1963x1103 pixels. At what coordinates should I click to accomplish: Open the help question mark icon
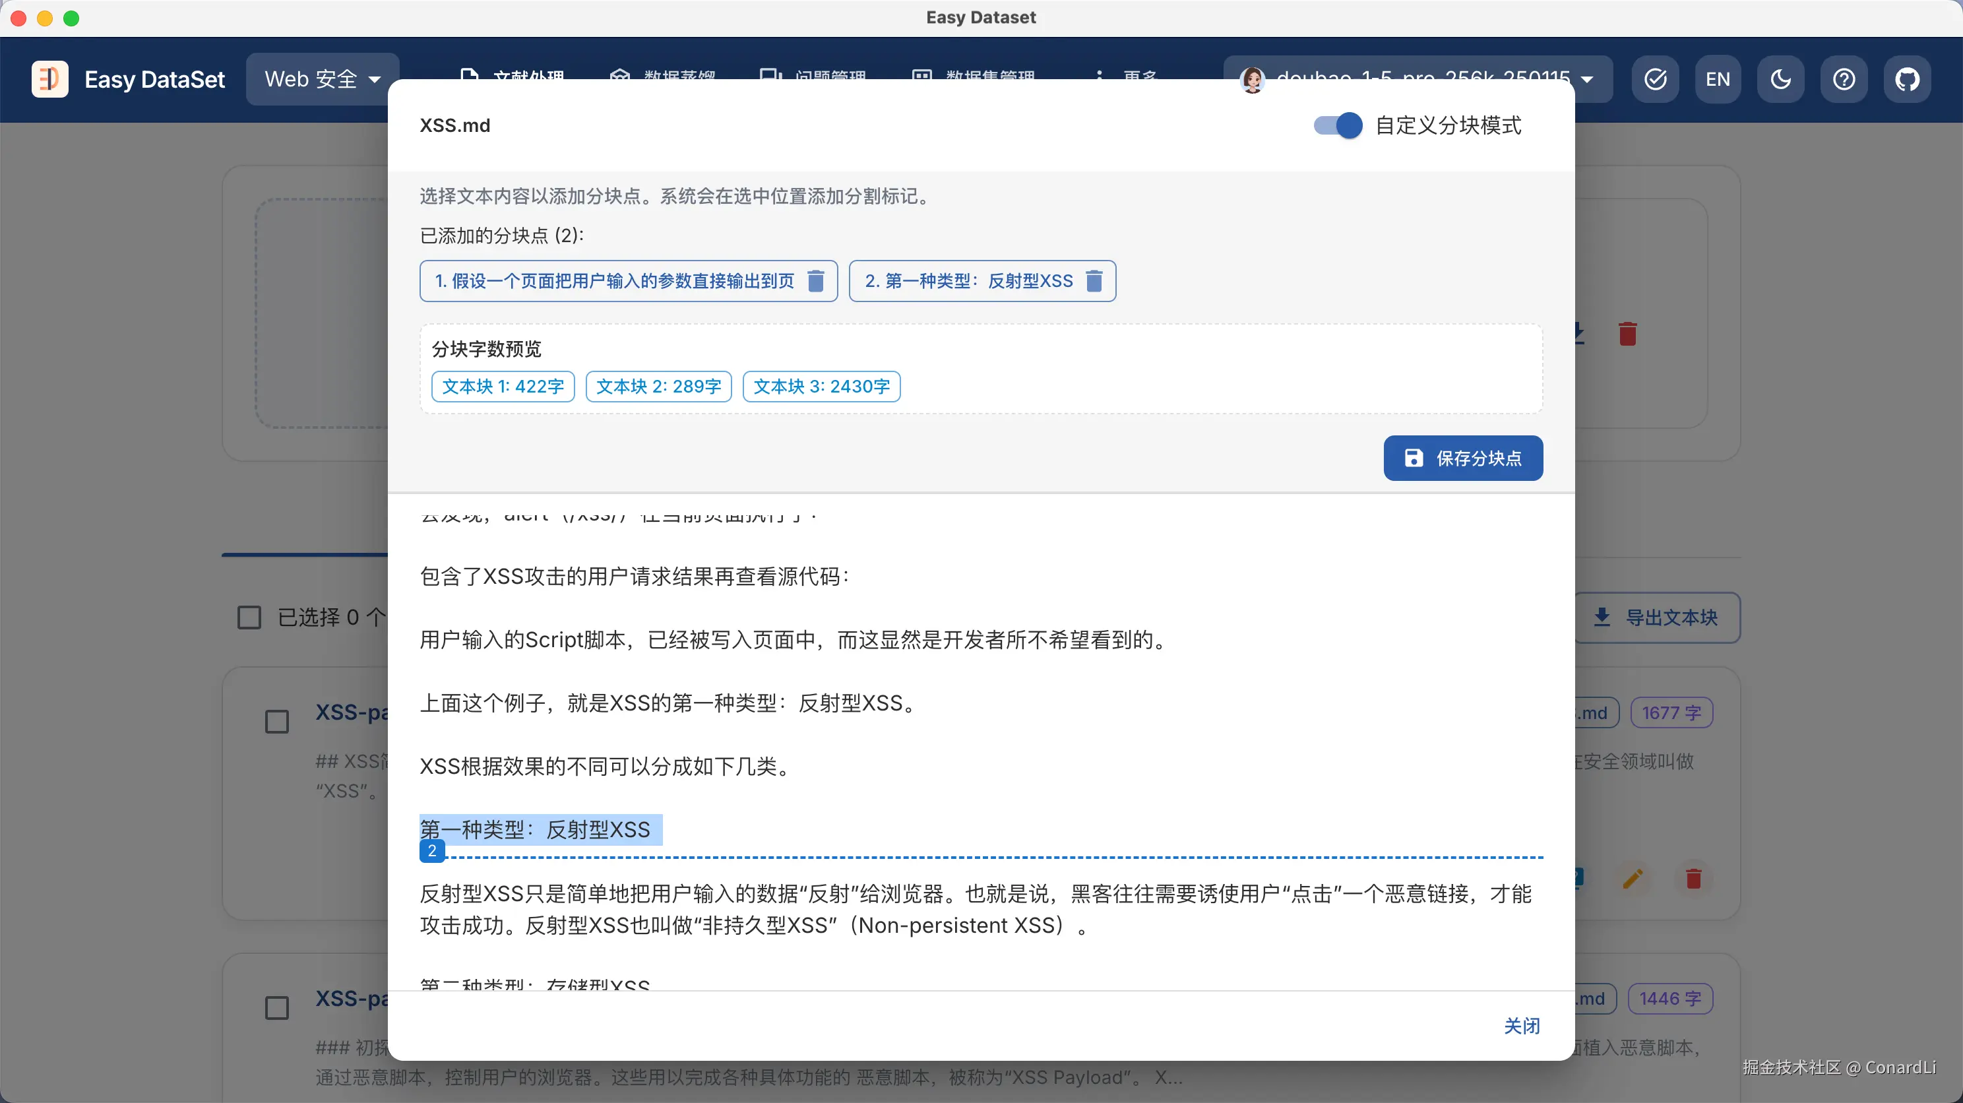(x=1844, y=79)
